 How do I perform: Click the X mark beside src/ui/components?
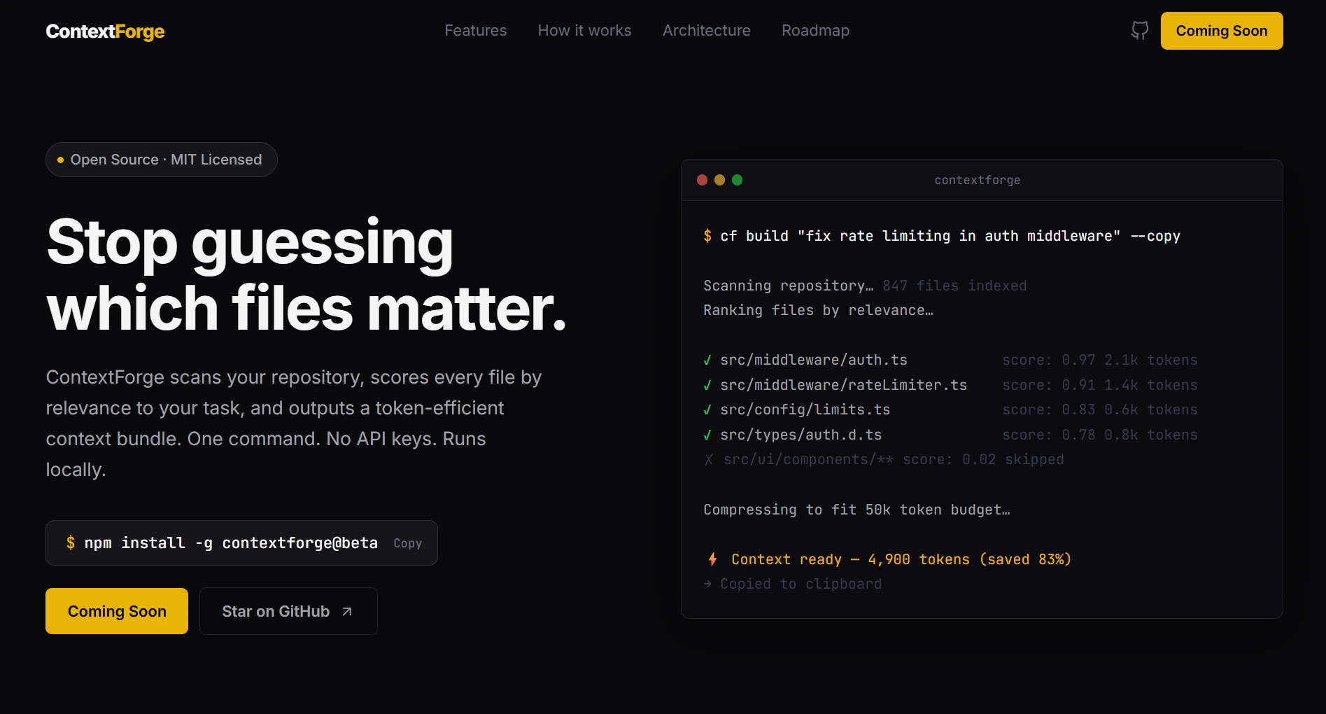tap(709, 459)
